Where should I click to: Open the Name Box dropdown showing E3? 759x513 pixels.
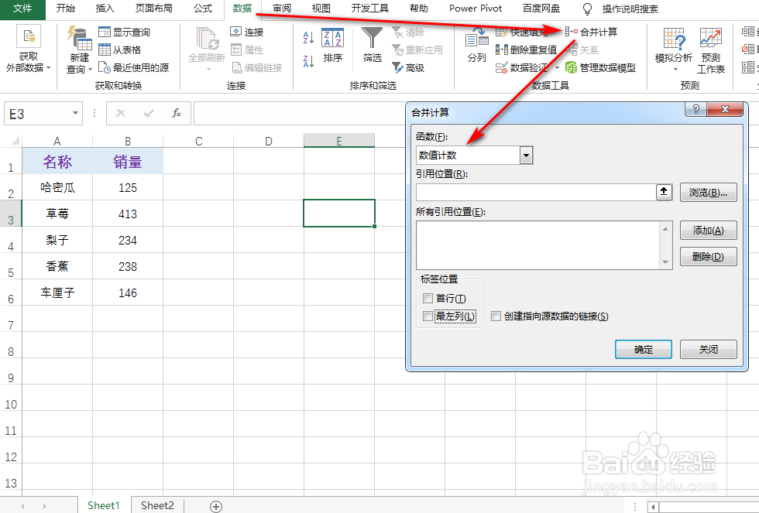pos(75,113)
